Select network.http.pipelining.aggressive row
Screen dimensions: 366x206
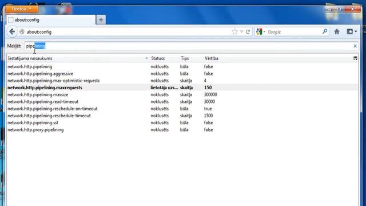(x=182, y=74)
